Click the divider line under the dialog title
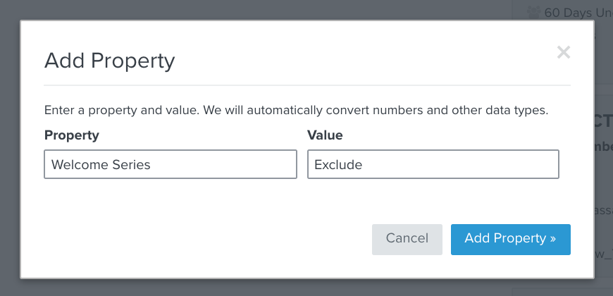The width and height of the screenshot is (613, 296). tap(307, 85)
